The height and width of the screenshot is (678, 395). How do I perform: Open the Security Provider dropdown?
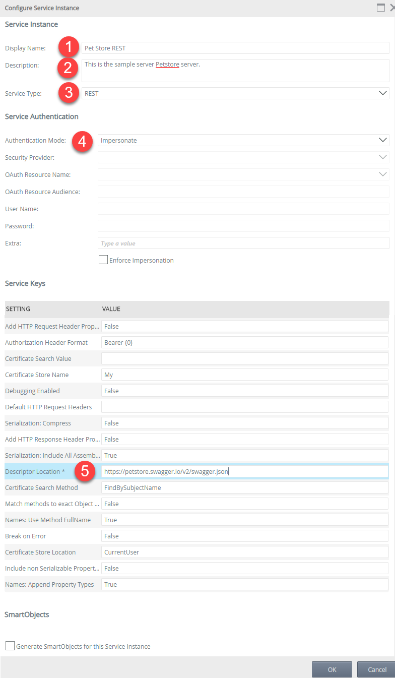(382, 157)
